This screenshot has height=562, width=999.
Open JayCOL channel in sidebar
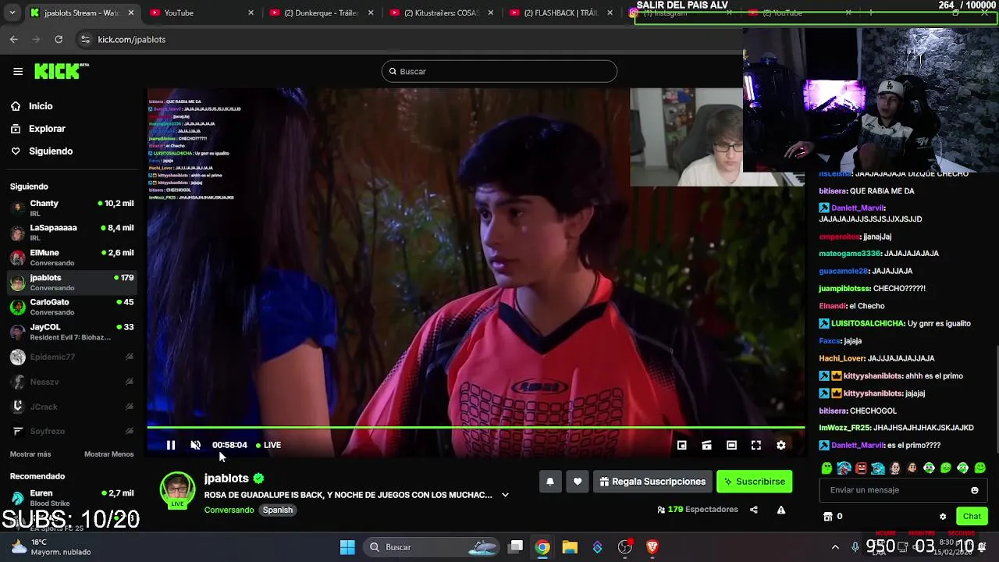[72, 332]
